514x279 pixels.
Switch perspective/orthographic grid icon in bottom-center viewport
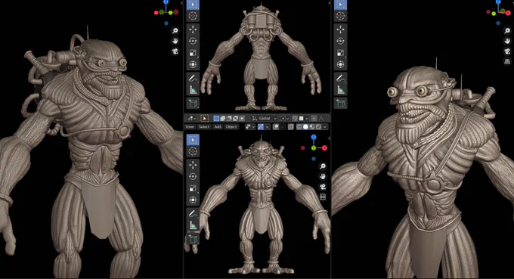[x=323, y=197]
